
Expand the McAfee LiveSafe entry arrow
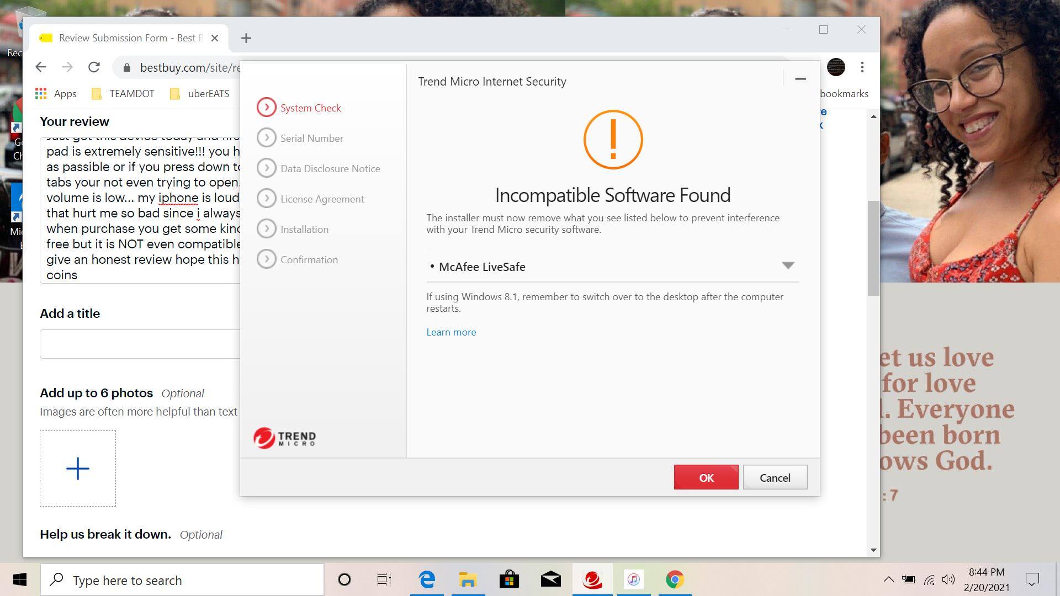point(788,266)
